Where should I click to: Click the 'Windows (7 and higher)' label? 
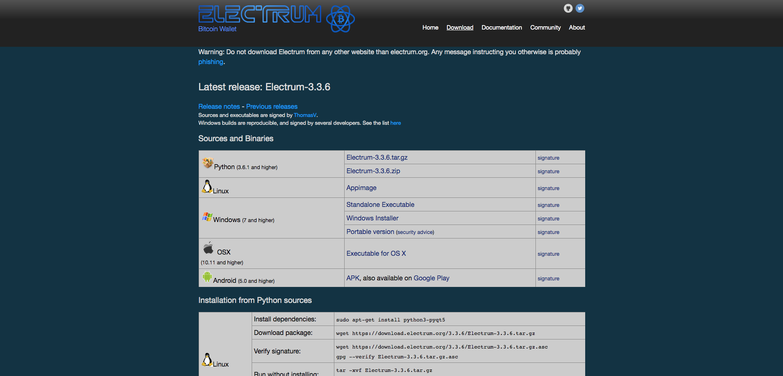(243, 220)
